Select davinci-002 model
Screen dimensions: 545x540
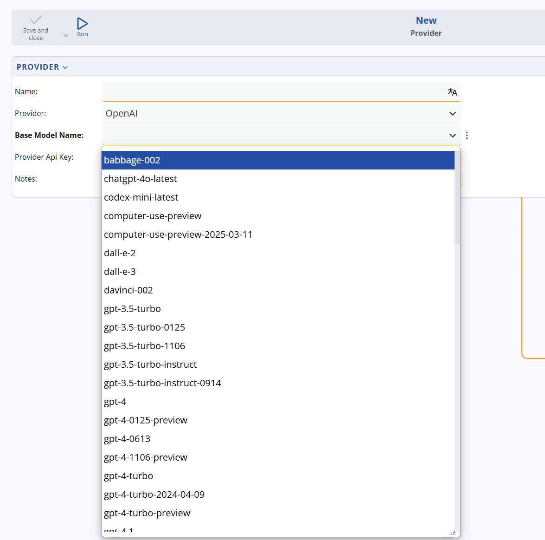pyautogui.click(x=278, y=290)
